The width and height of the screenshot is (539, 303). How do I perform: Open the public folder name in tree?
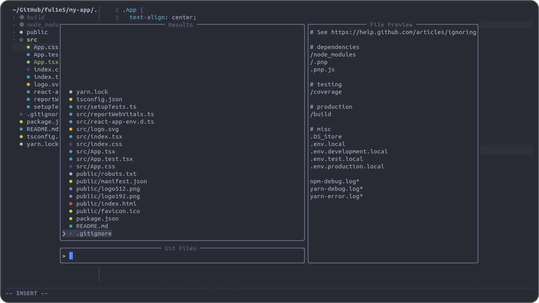(x=37, y=32)
